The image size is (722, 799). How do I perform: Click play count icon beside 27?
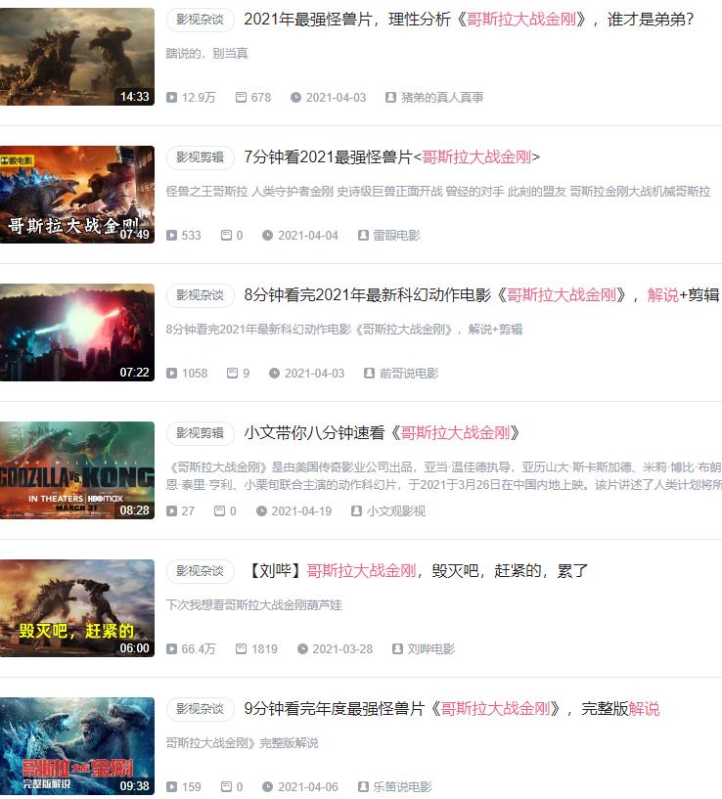[x=171, y=511]
